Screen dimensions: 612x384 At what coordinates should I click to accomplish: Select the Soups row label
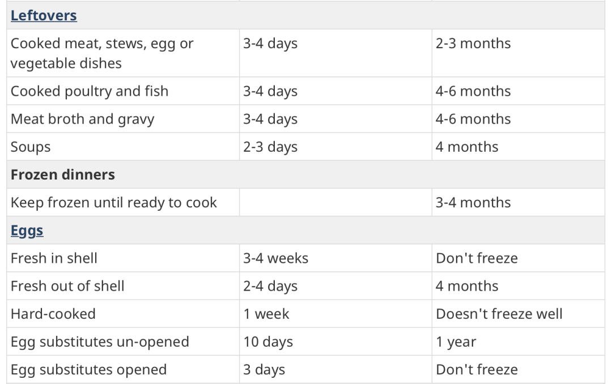(x=31, y=147)
